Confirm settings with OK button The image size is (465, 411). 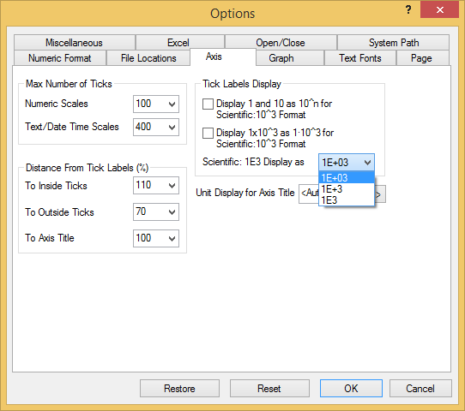[x=351, y=388]
